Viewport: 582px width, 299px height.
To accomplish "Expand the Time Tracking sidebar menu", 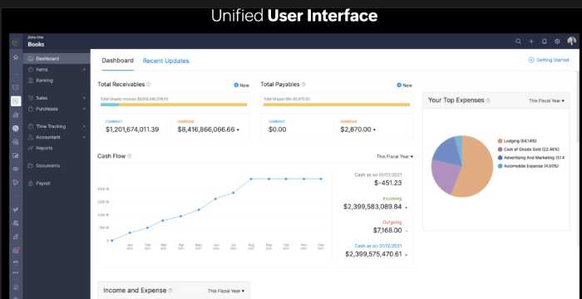I will pyautogui.click(x=57, y=126).
